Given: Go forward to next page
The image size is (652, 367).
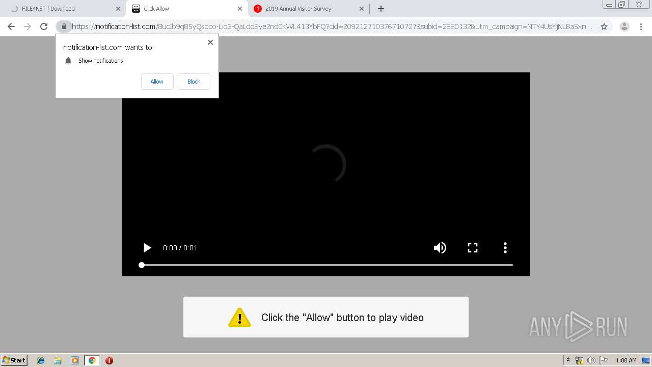Looking at the screenshot, I should click(x=28, y=27).
